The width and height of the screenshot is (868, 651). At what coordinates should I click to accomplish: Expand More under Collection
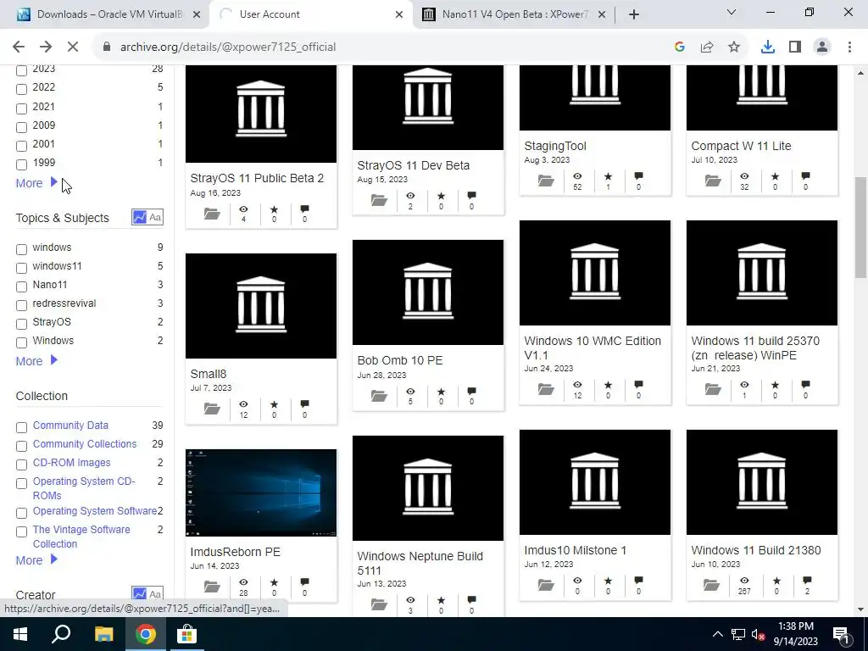click(x=36, y=560)
